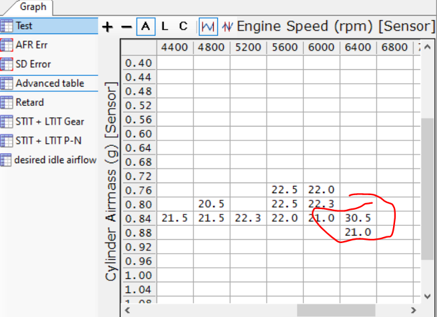Click the 22.0 cell at 5600 rpm, 0.84
The width and height of the screenshot is (437, 317).
(x=284, y=218)
